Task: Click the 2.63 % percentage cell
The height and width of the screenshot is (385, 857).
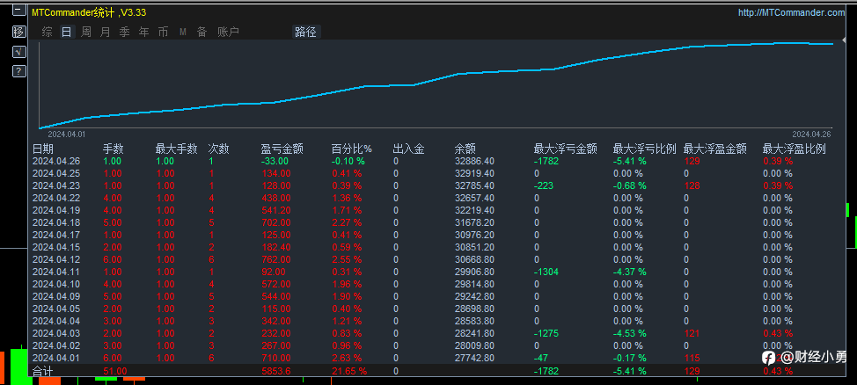Action: tap(347, 359)
